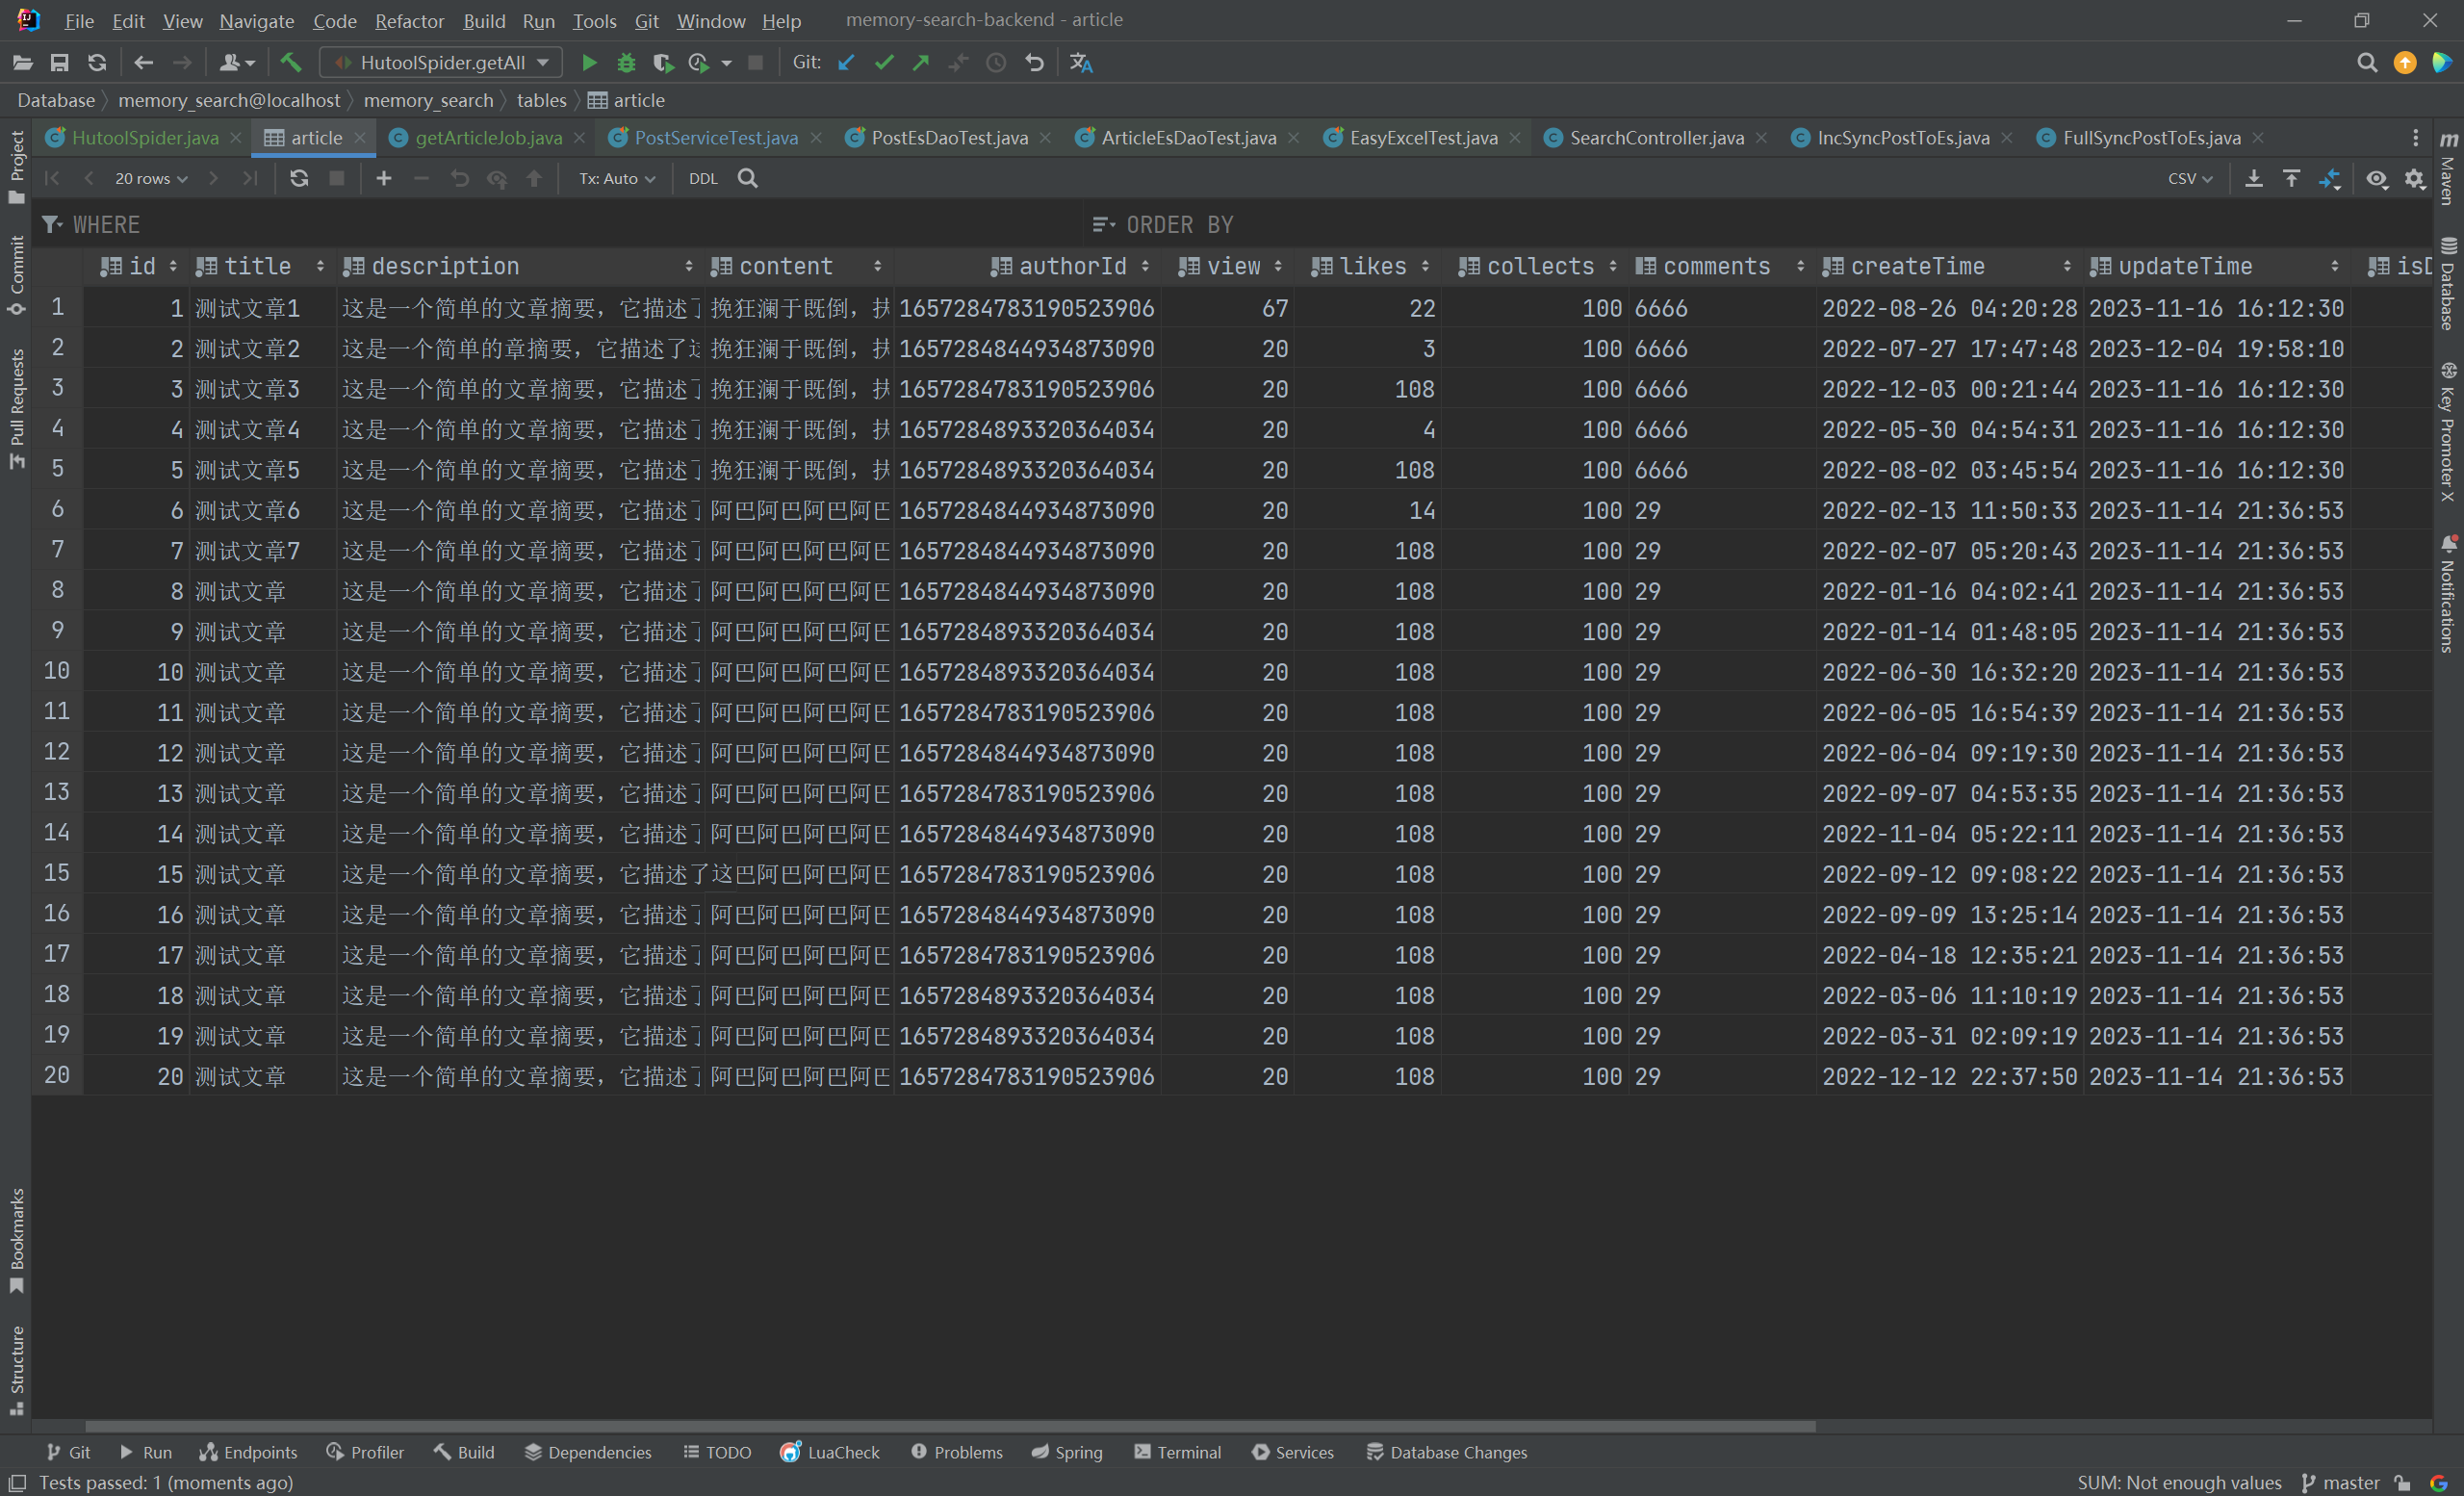
Task: Open the Problems tool window
Action: [x=956, y=1452]
